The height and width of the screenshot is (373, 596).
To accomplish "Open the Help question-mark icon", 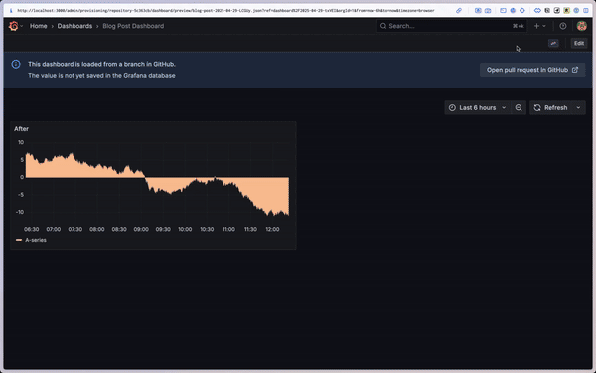I will click(x=563, y=26).
